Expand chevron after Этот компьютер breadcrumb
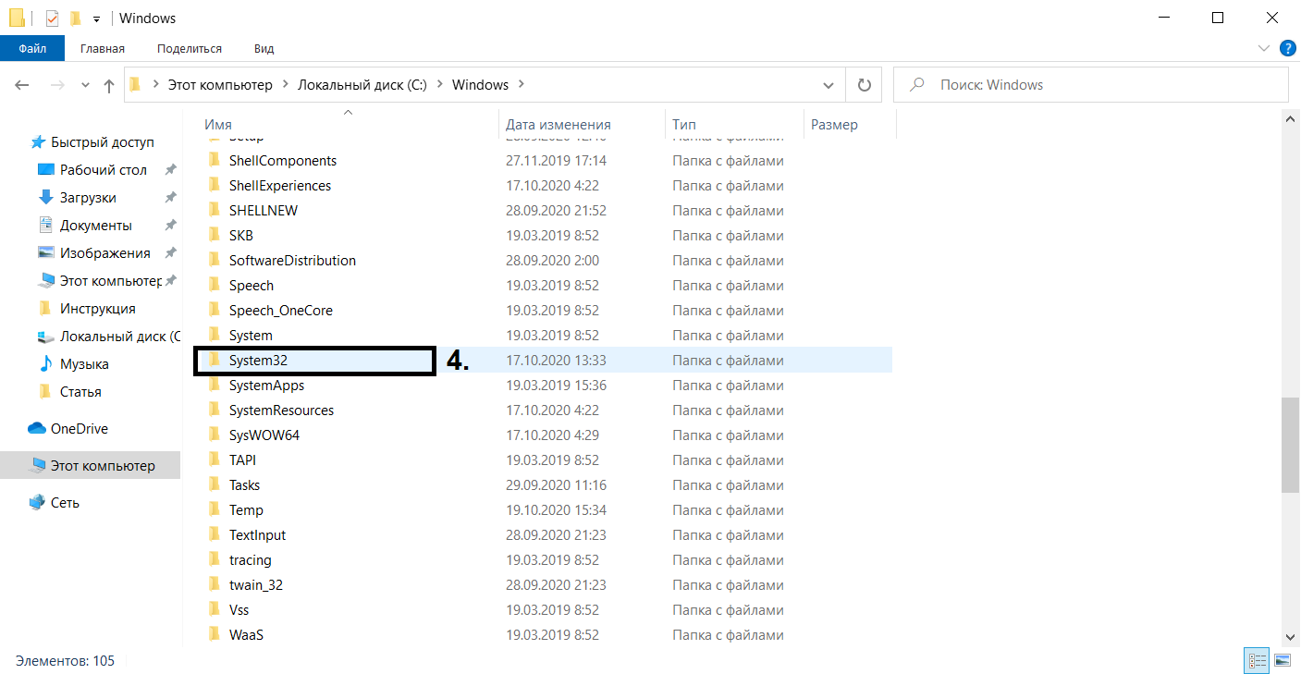Viewport: 1301px width, 674px height. pyautogui.click(x=285, y=85)
